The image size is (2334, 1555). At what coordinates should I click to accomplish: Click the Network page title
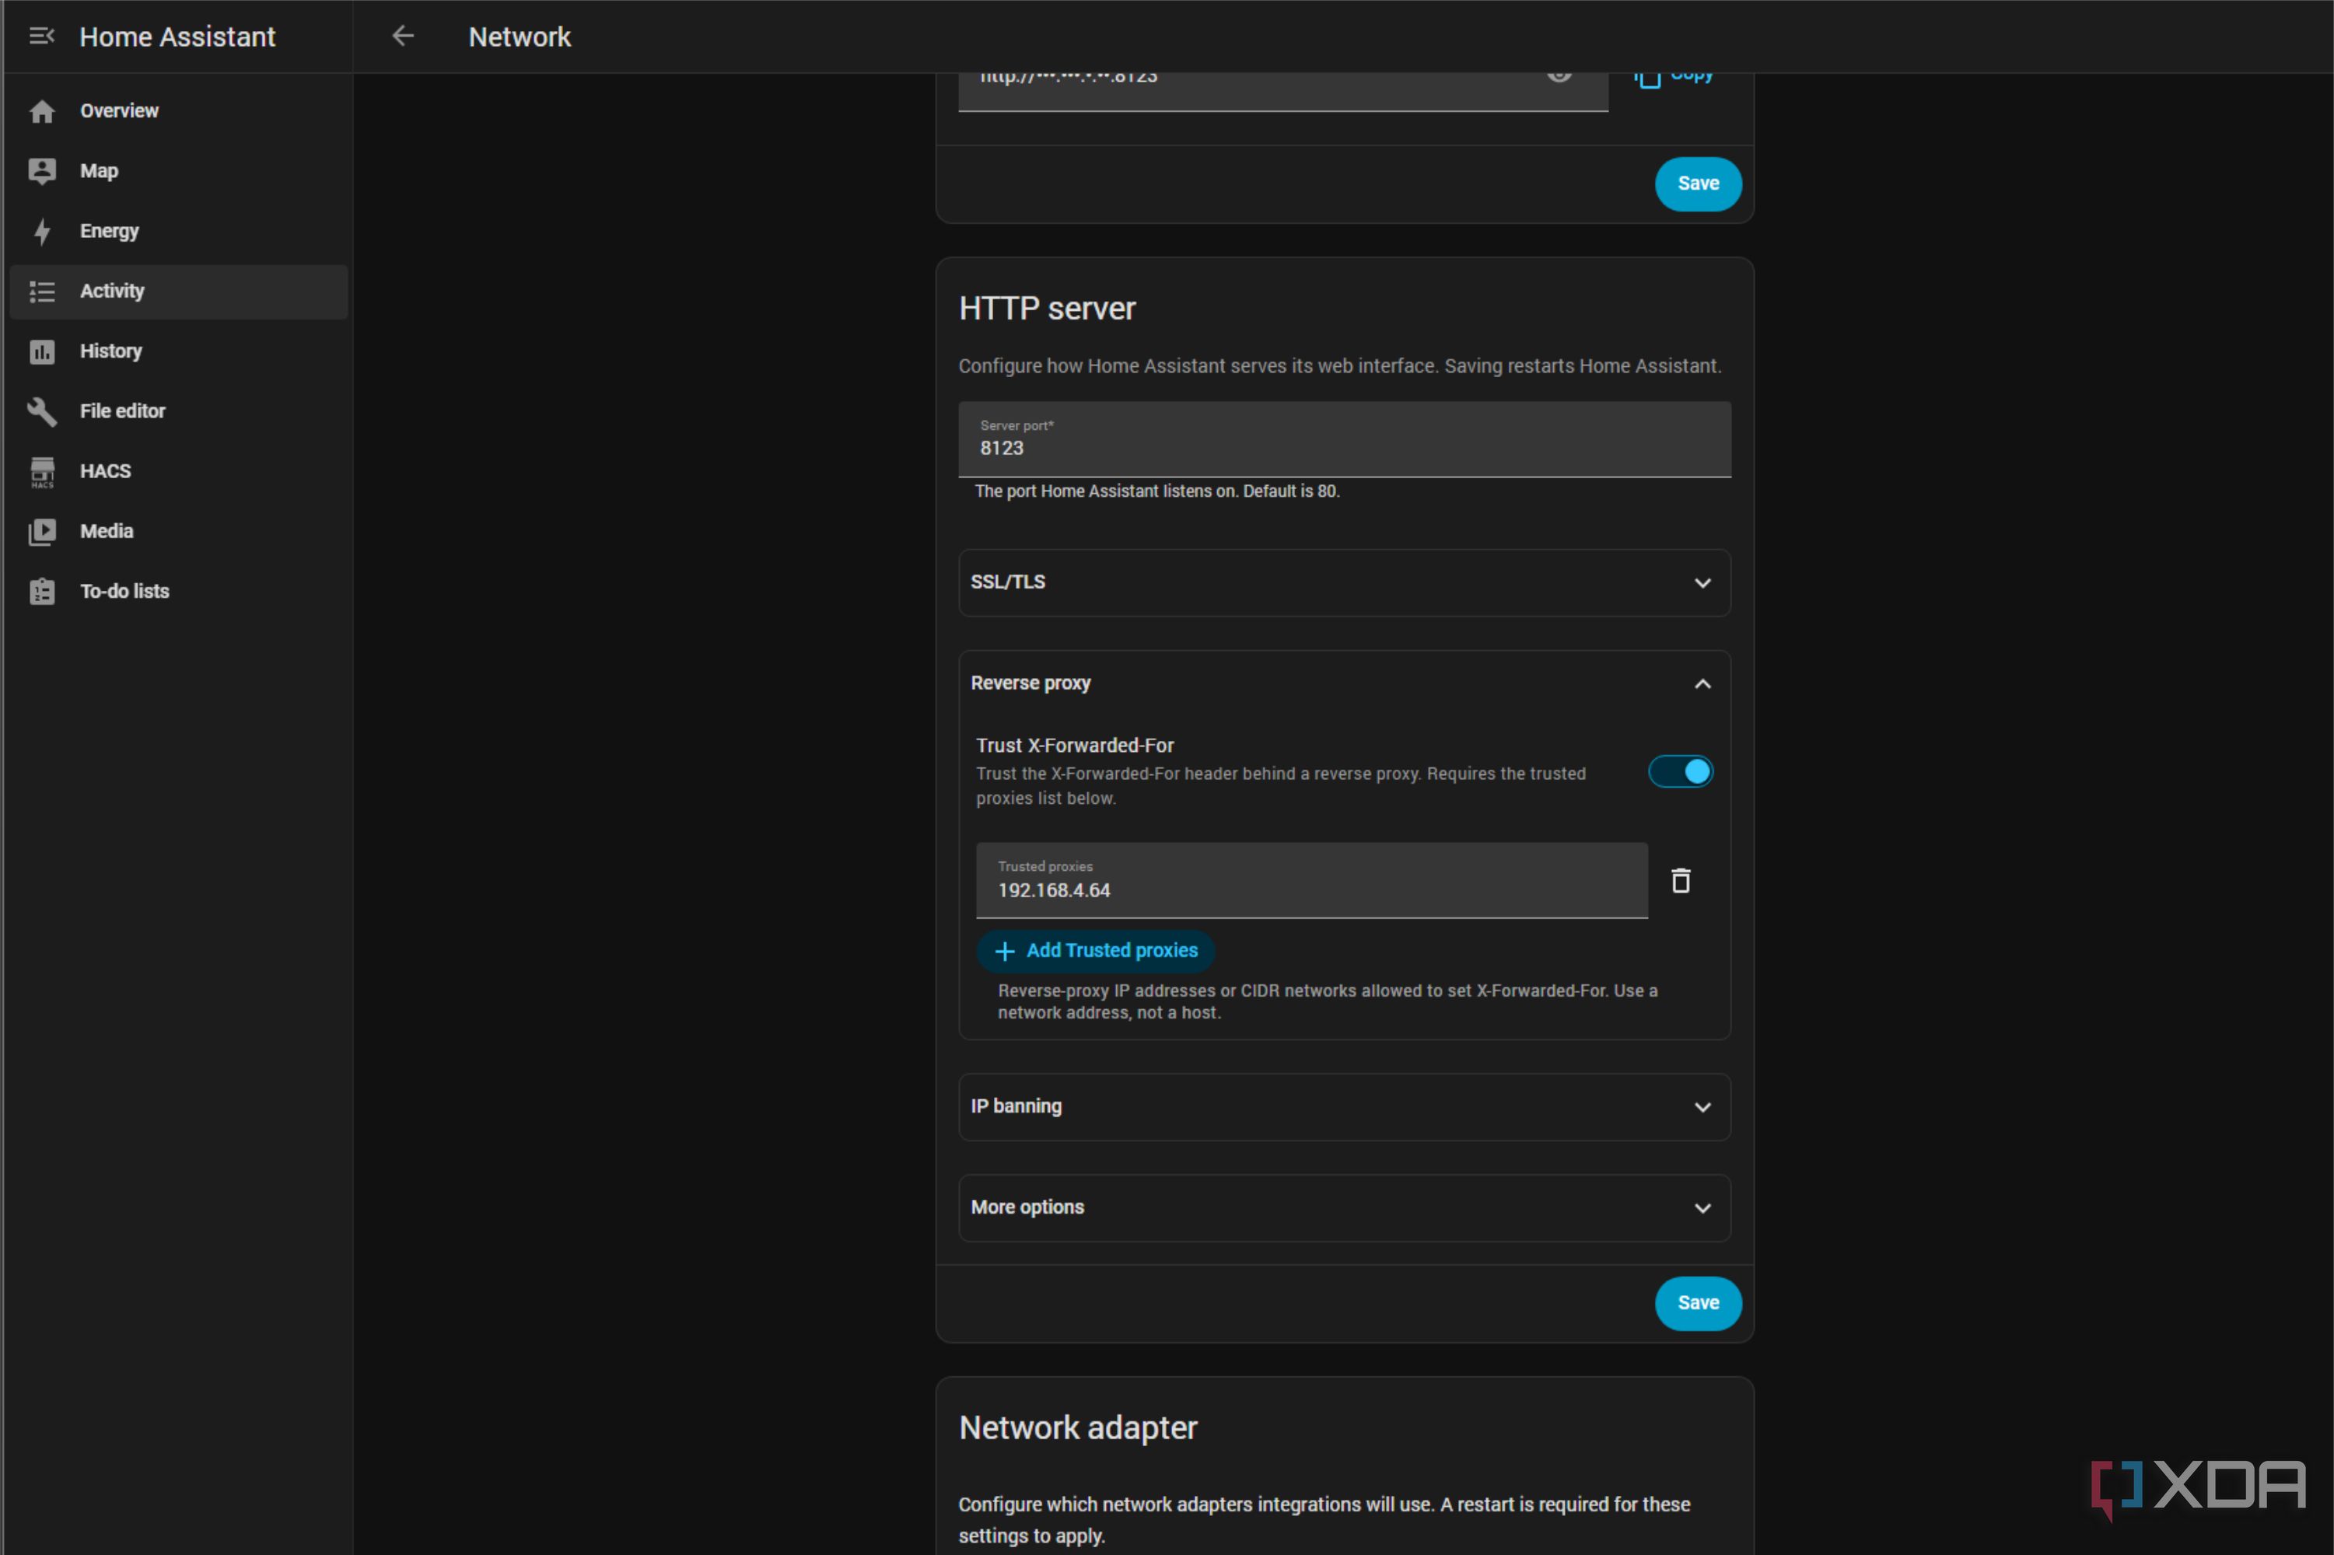tap(520, 37)
